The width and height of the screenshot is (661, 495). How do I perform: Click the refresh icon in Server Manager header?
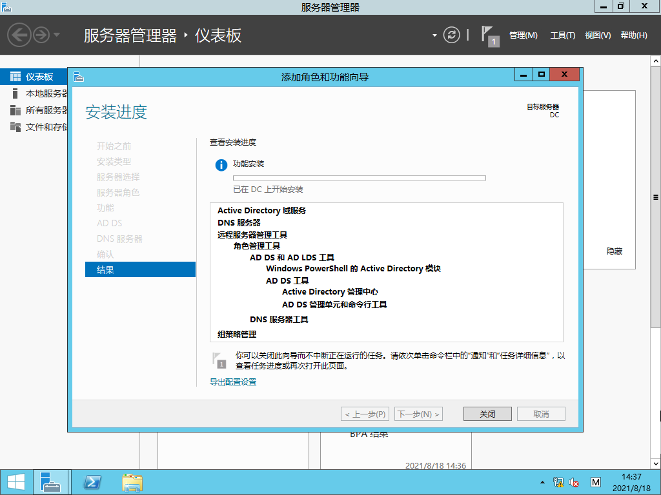(x=451, y=35)
